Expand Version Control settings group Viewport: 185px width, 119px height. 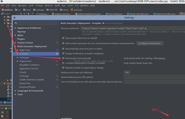15,43
